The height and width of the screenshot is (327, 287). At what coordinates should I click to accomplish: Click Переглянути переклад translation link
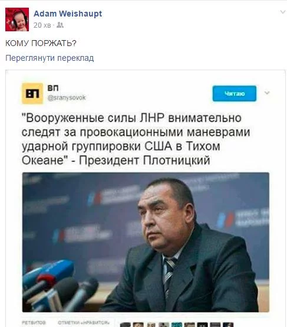tap(50, 58)
